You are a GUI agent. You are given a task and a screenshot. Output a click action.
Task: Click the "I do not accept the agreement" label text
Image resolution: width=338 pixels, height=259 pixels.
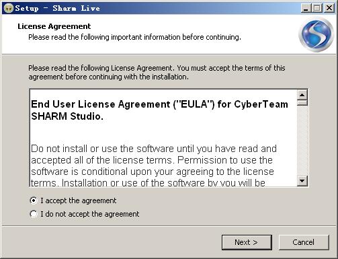[89, 214]
